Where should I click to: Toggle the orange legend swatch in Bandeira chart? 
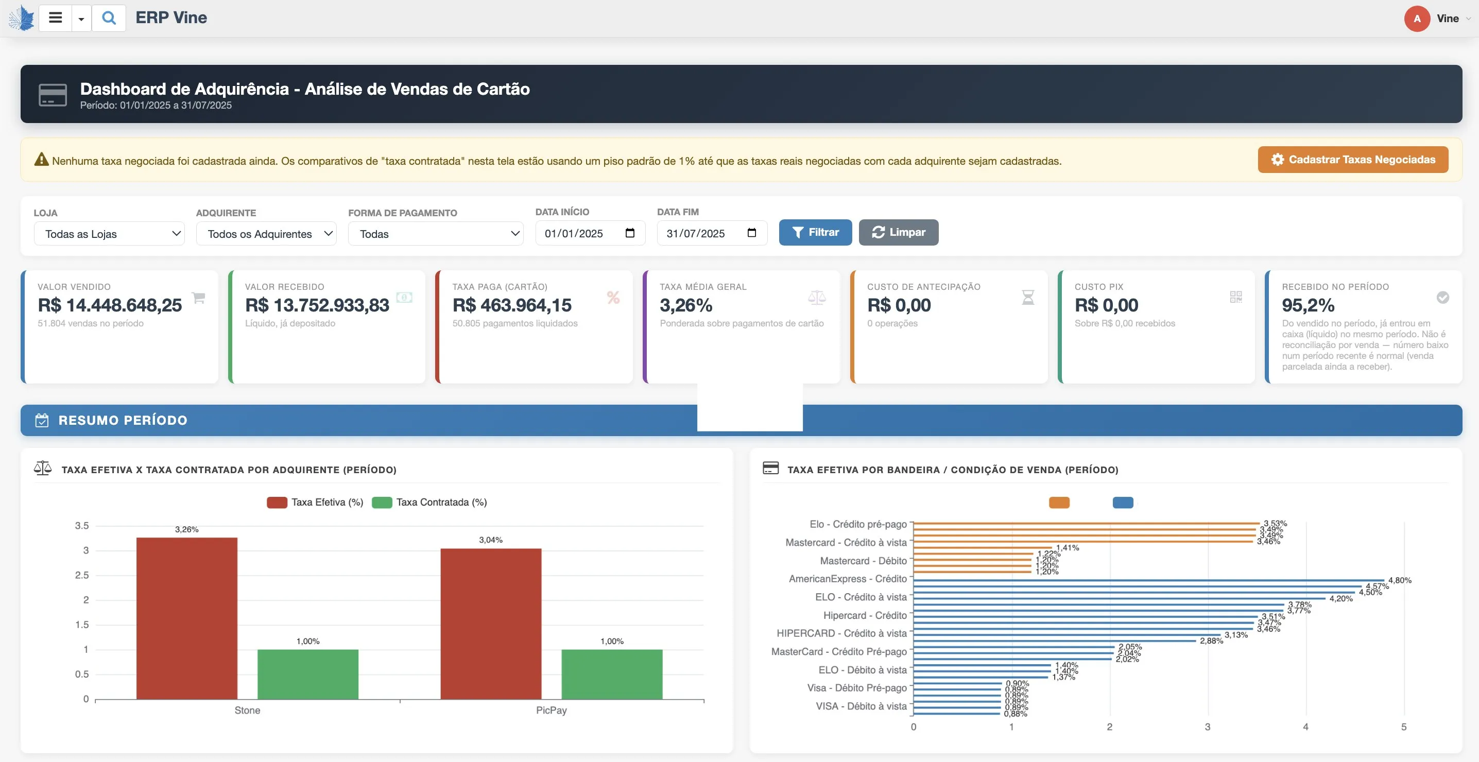pyautogui.click(x=1059, y=503)
